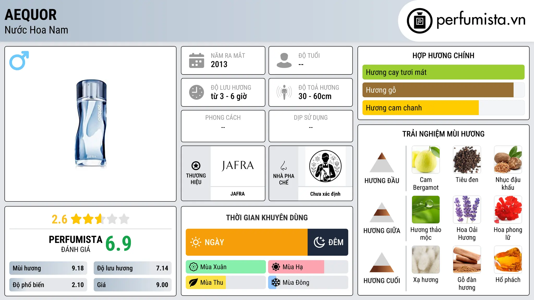The height and width of the screenshot is (300, 534).
Task: Click the Thời gian khuyên dùng heading
Action: (x=267, y=217)
